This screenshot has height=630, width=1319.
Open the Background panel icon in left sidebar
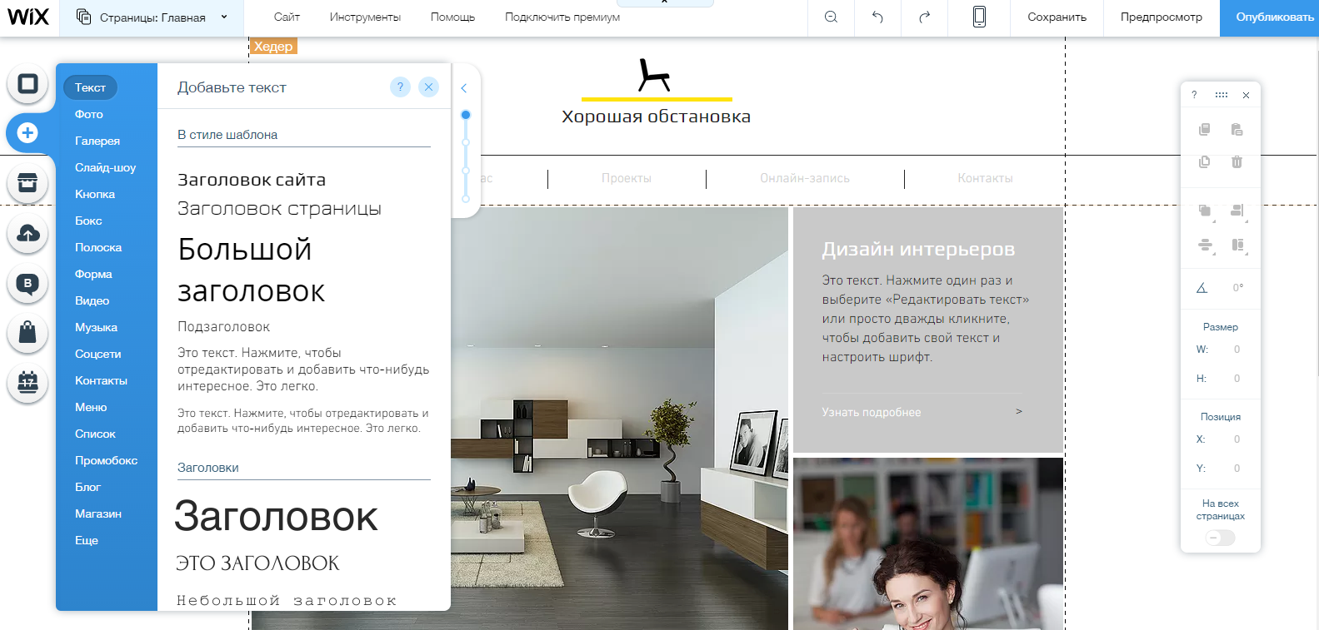(x=27, y=84)
